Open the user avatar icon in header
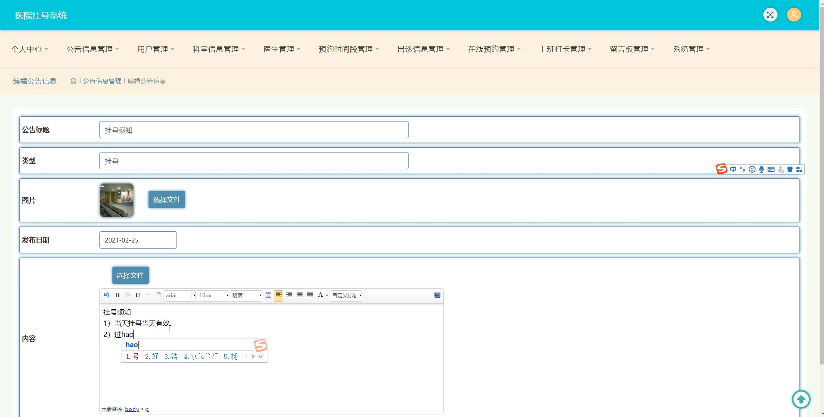The height and width of the screenshot is (417, 824). (794, 15)
